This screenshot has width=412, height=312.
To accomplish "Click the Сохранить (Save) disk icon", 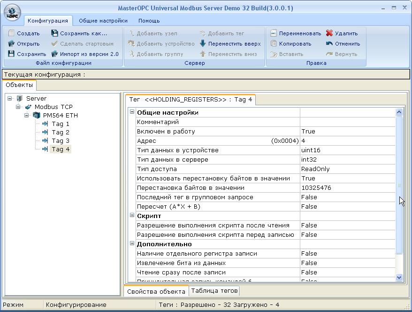I will (12, 54).
